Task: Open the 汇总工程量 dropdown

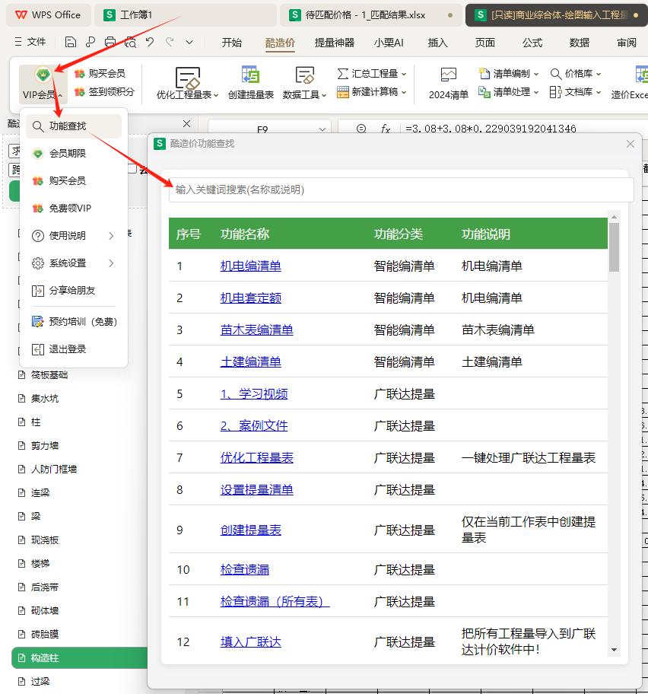Action: [x=372, y=74]
